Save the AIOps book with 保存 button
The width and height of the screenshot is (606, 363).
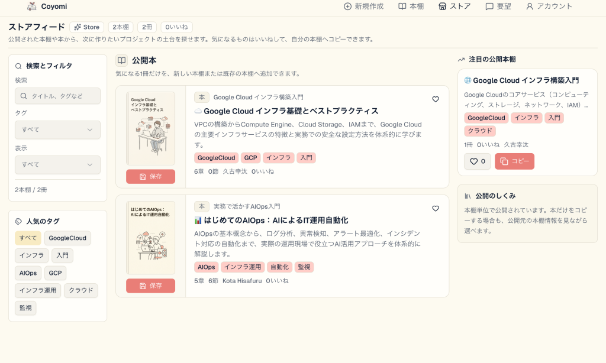point(150,286)
